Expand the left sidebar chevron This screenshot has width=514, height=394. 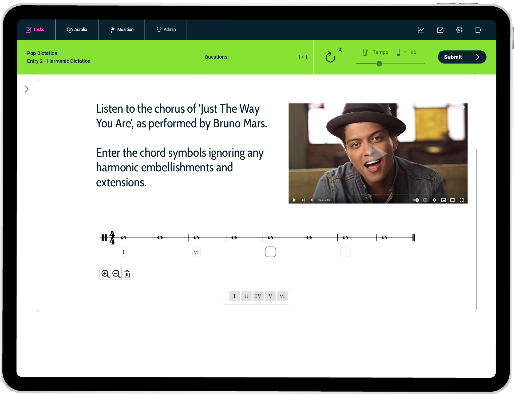(27, 89)
